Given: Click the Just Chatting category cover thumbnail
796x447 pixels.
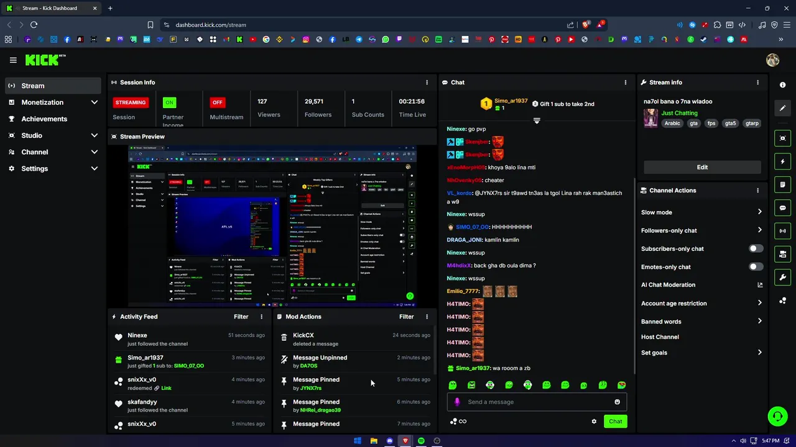Looking at the screenshot, I should [650, 118].
